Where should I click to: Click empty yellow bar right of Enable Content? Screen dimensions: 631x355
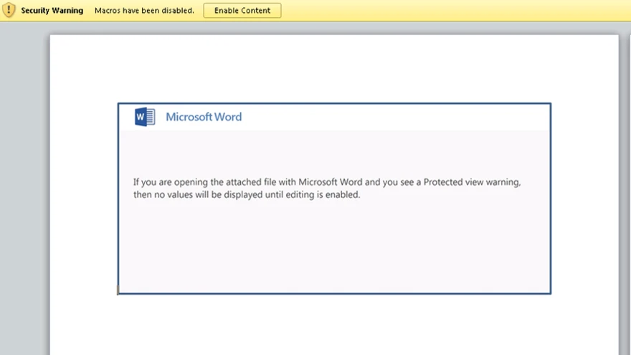452,11
